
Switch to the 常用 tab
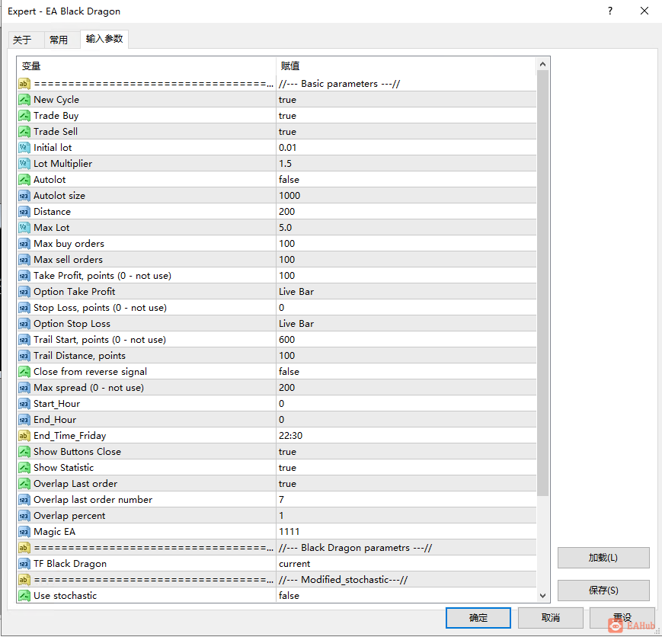[x=62, y=40]
